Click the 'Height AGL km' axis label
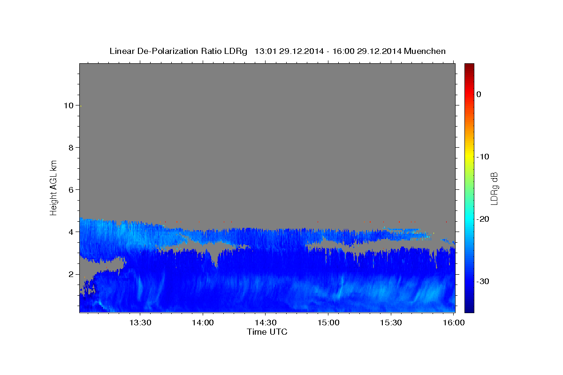The width and height of the screenshot is (563, 375). tap(53, 187)
